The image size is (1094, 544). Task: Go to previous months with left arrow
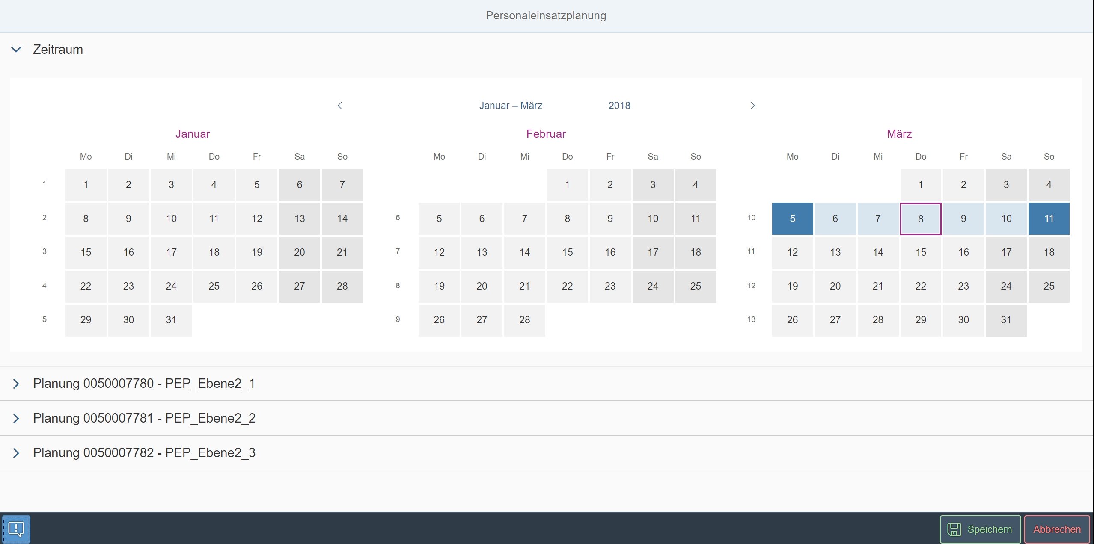click(340, 106)
